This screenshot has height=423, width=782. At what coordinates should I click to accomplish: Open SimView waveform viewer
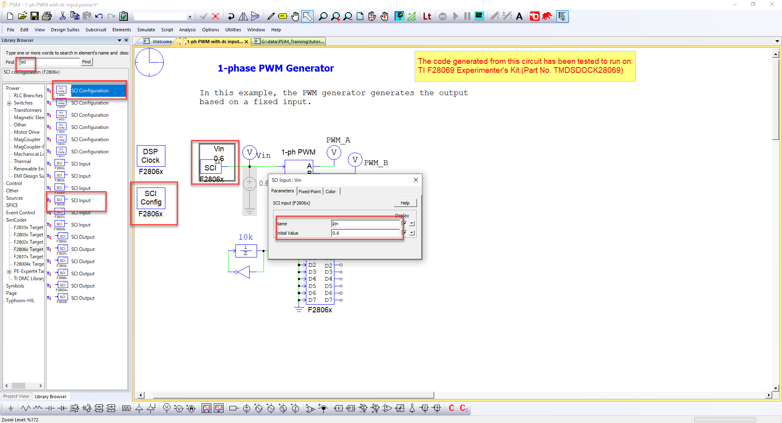479,16
